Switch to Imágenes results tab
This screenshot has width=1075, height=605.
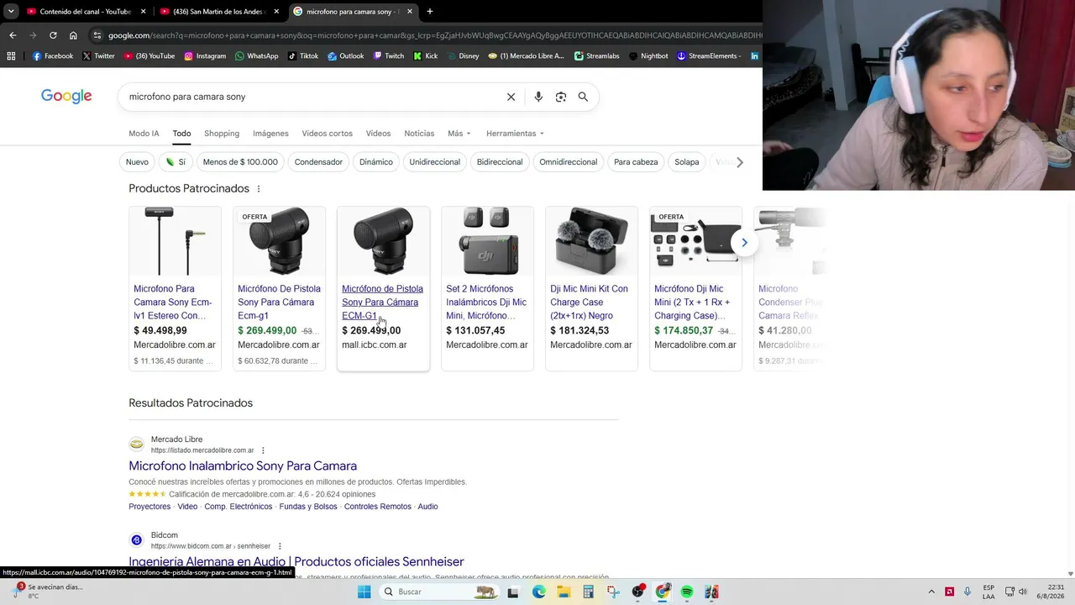coord(270,134)
